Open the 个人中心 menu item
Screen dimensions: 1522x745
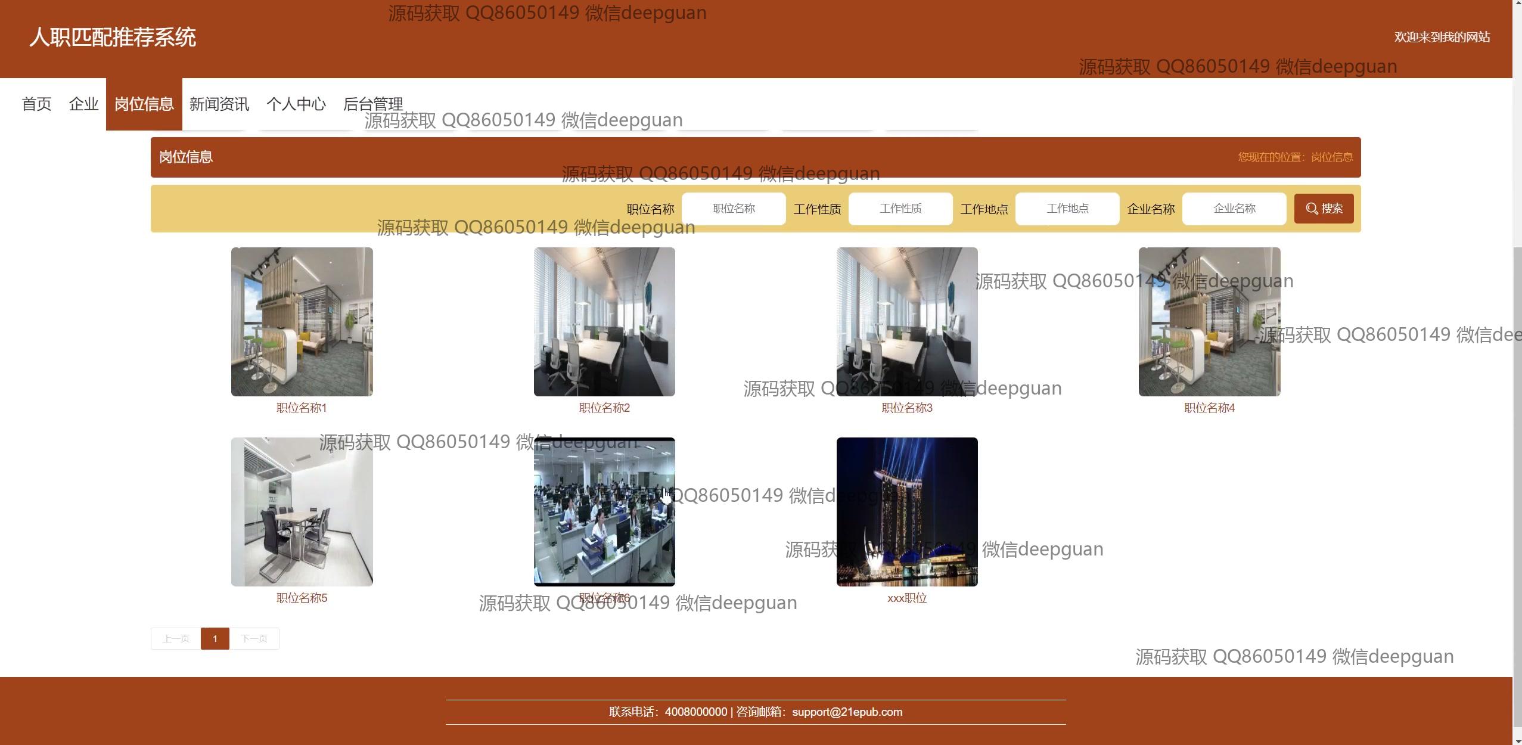(x=296, y=104)
